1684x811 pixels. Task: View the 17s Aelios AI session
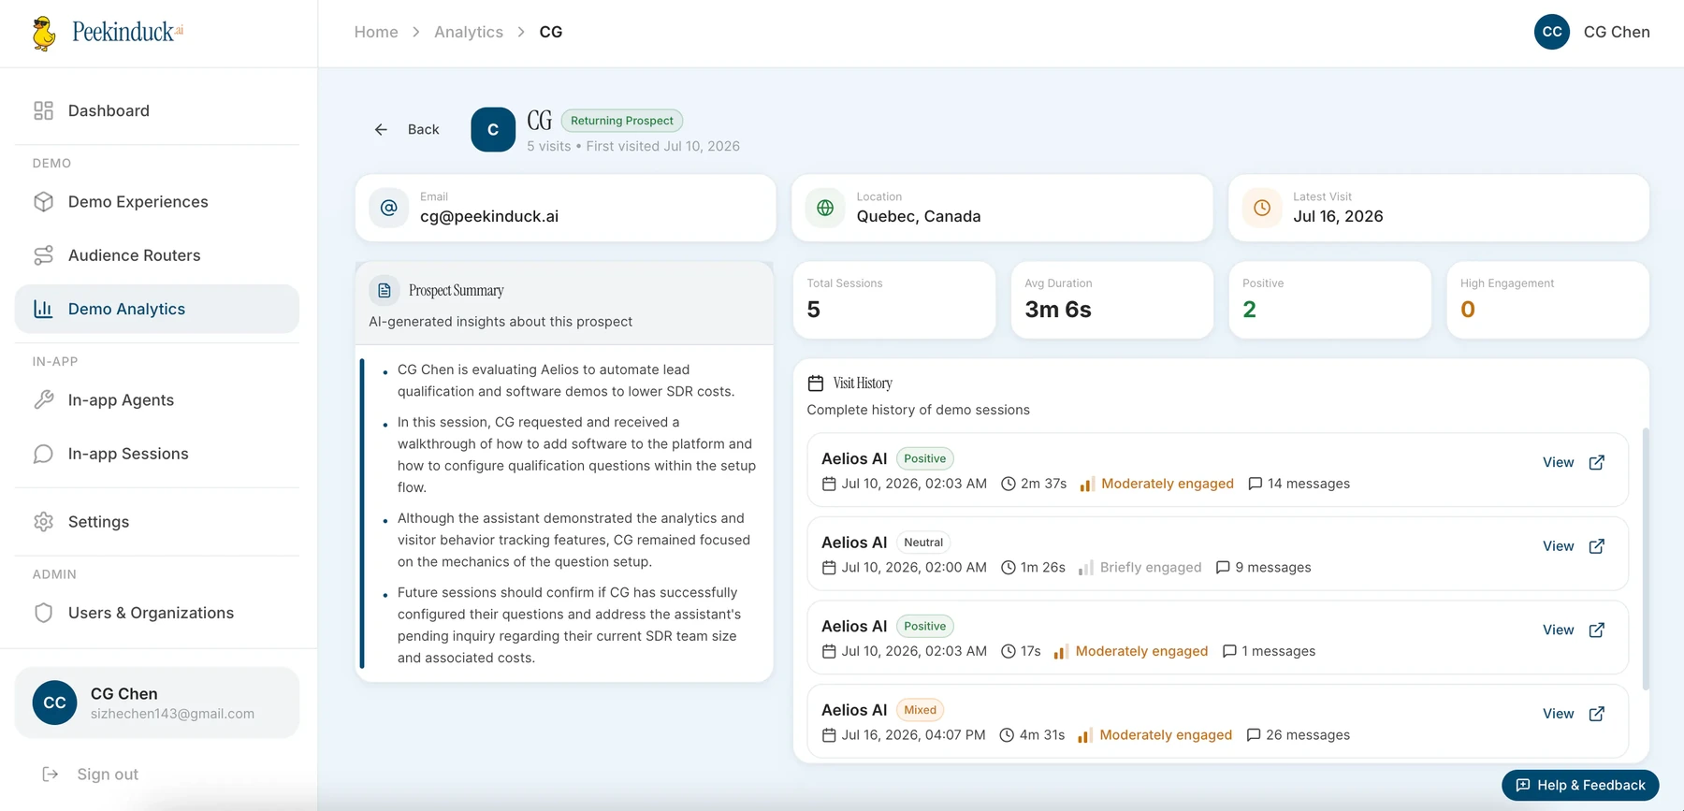[x=1558, y=630]
